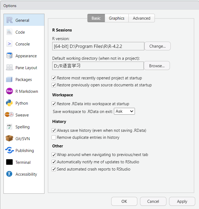The image size is (199, 209).
Task: Uncheck Restore .RData into workspace at startup
Action: click(x=54, y=104)
